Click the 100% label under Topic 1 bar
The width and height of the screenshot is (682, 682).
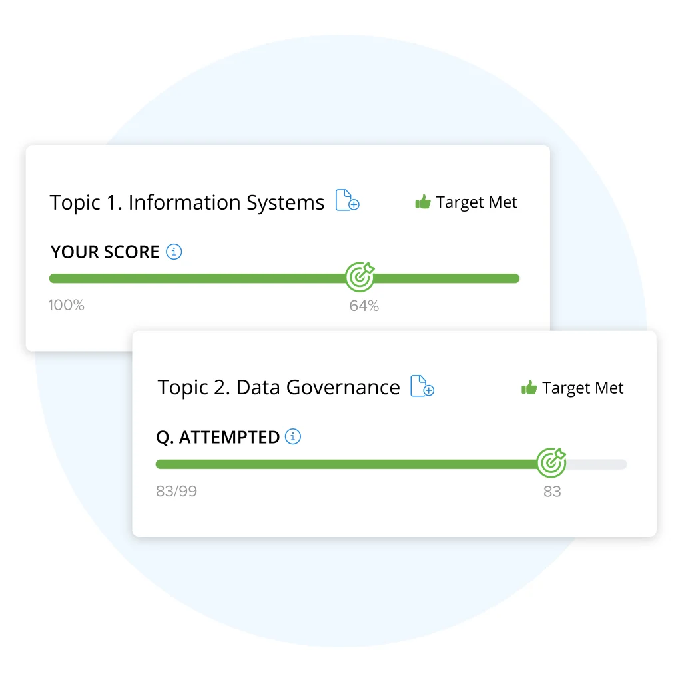[67, 305]
